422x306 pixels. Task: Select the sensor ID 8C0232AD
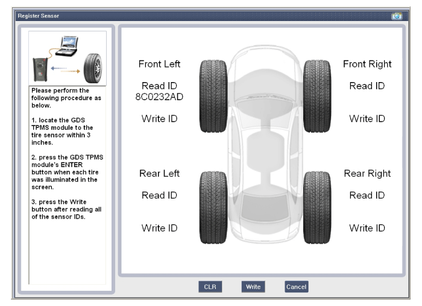click(160, 97)
